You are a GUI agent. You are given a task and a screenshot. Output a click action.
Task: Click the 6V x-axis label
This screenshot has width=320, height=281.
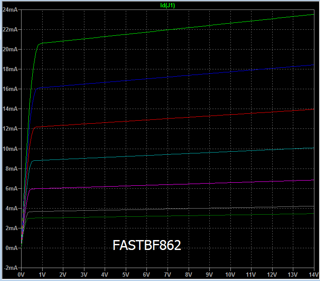(x=146, y=275)
